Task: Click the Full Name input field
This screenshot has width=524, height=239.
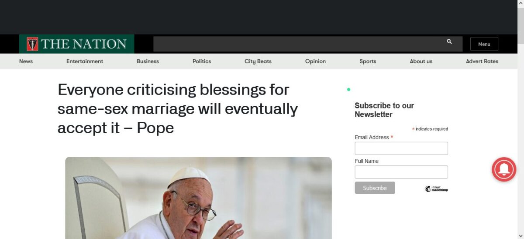Action: 401,172
